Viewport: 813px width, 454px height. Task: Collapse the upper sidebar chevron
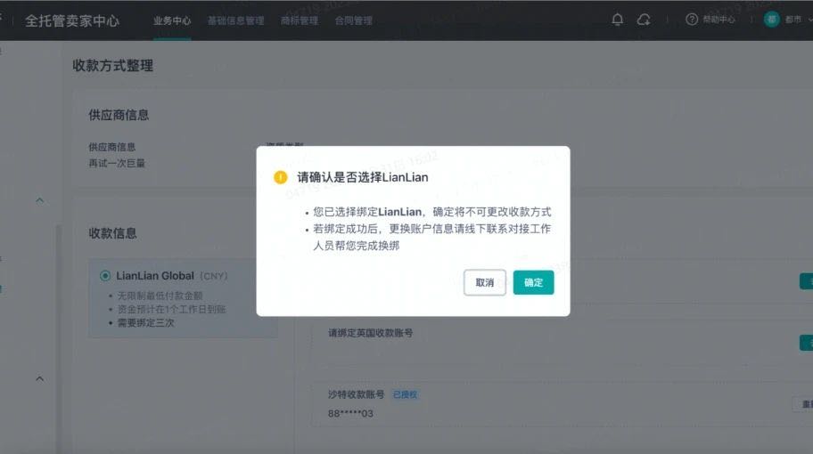tap(39, 200)
